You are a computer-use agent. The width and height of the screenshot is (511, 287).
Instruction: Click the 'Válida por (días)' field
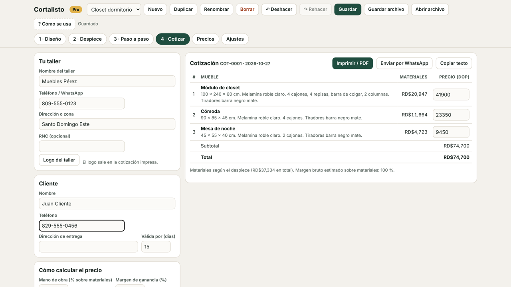tap(156, 247)
